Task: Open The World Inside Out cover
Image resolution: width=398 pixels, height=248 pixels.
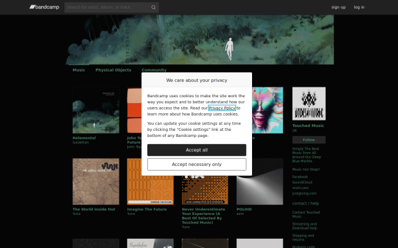Action: click(x=96, y=182)
